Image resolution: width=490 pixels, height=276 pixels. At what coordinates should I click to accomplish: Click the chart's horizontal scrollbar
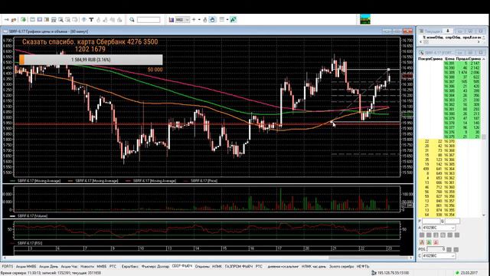click(x=207, y=258)
